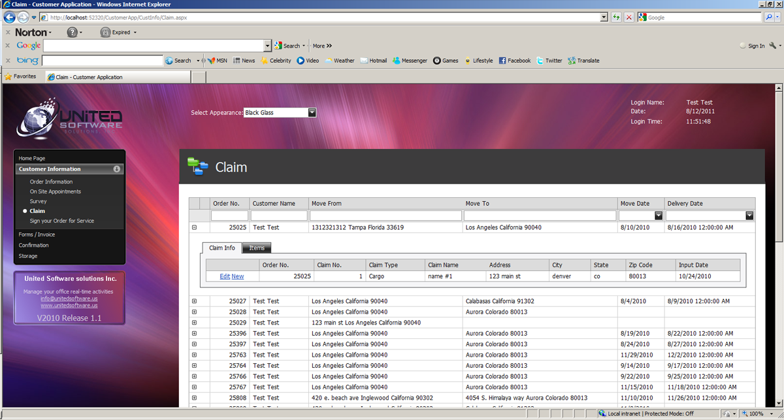The image size is (784, 420).
Task: Open Hotmail in the Bing toolbar
Action: [x=373, y=61]
